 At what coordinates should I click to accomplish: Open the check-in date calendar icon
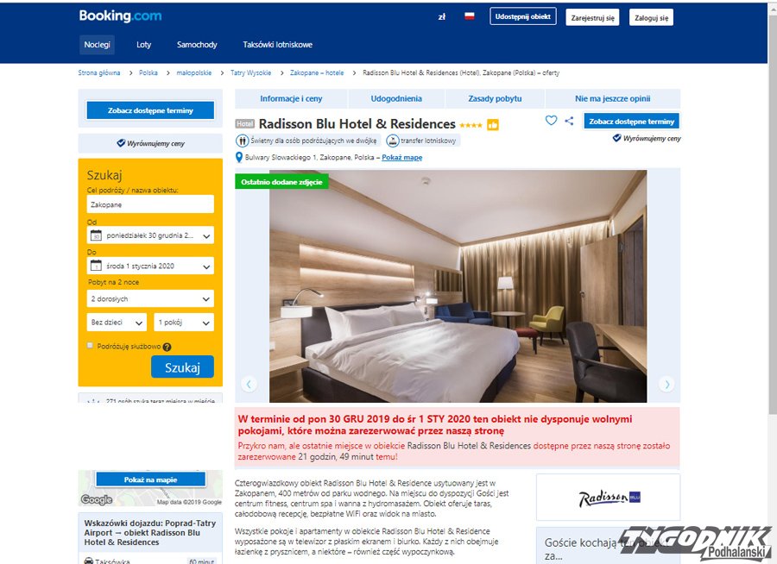pos(96,235)
